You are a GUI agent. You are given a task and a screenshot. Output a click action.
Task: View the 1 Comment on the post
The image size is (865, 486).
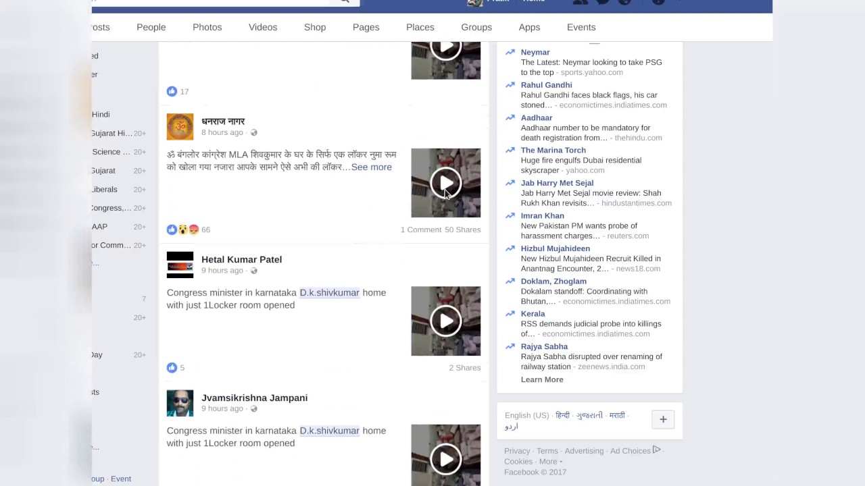click(421, 230)
